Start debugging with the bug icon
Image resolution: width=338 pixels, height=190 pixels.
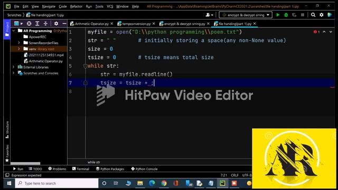point(286,15)
